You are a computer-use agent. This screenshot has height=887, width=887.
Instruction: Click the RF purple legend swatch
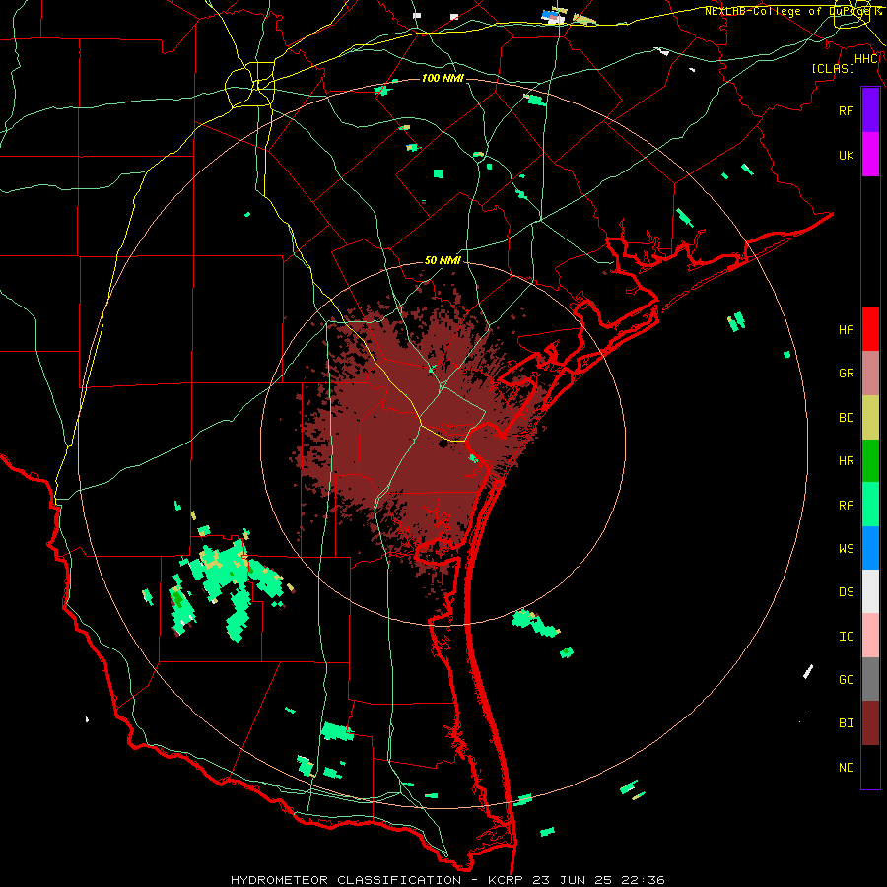tap(870, 110)
